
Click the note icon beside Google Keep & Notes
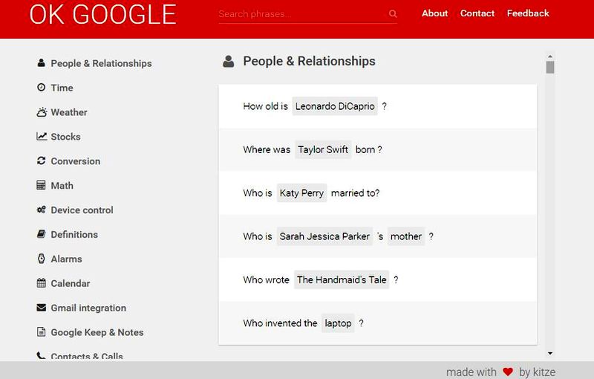click(42, 332)
